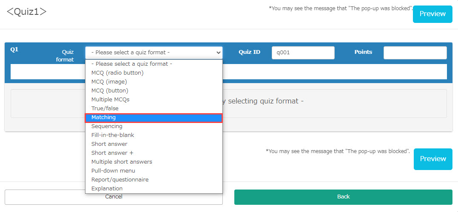Viewport: 458px width, 212px height.
Task: Choose Report/questionnaire format
Action: (x=154, y=180)
